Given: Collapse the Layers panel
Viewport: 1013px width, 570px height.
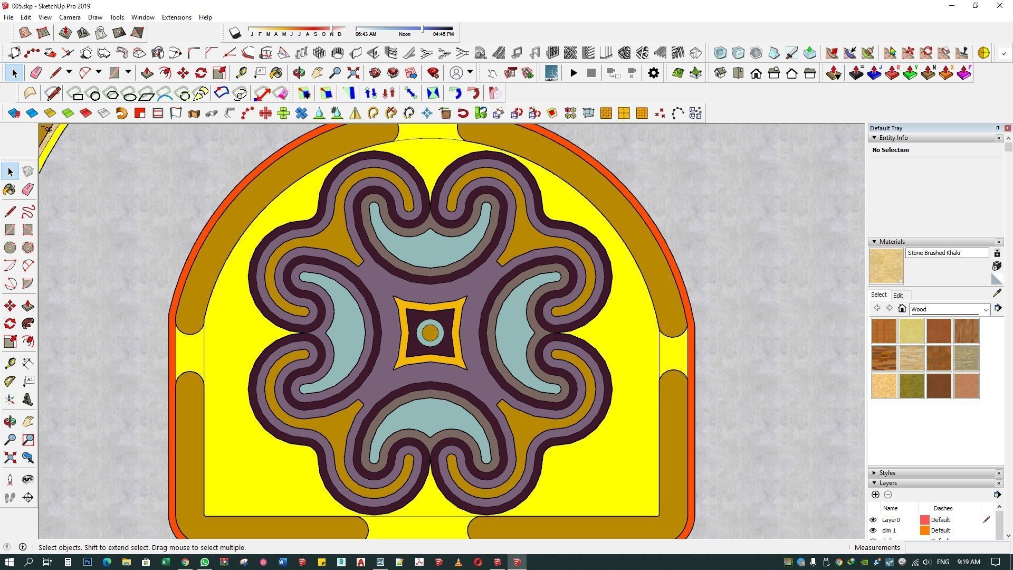Looking at the screenshot, I should click(x=875, y=483).
